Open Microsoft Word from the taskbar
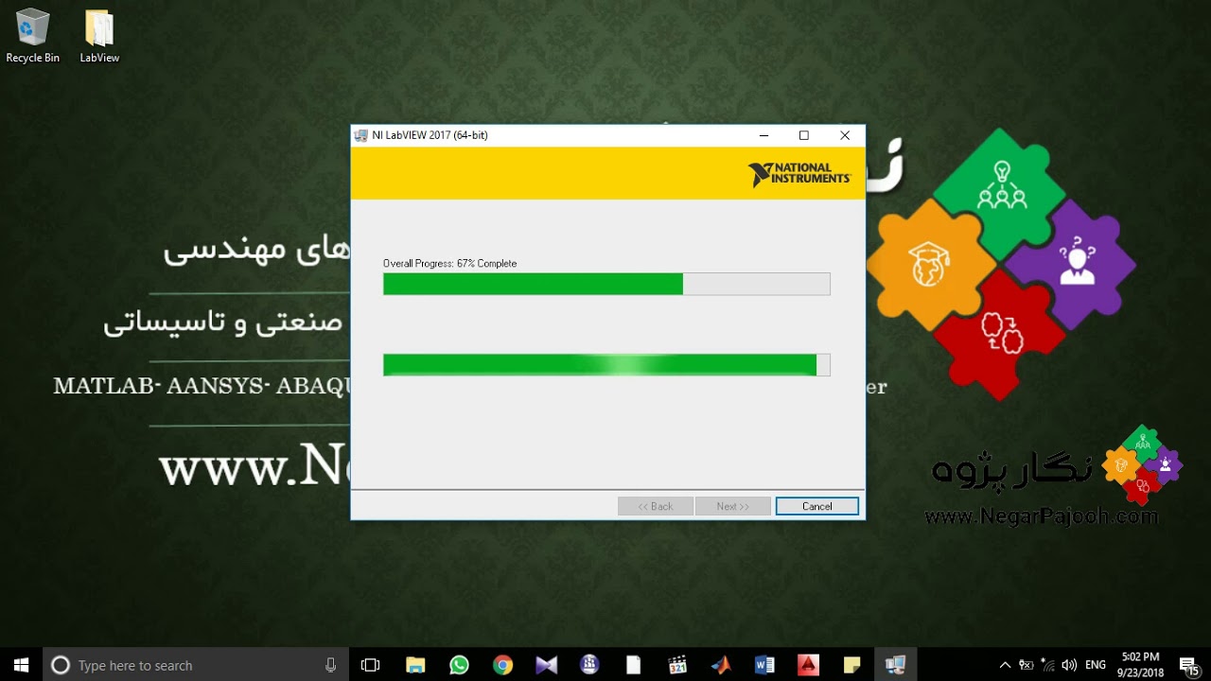1211x681 pixels. pos(764,665)
